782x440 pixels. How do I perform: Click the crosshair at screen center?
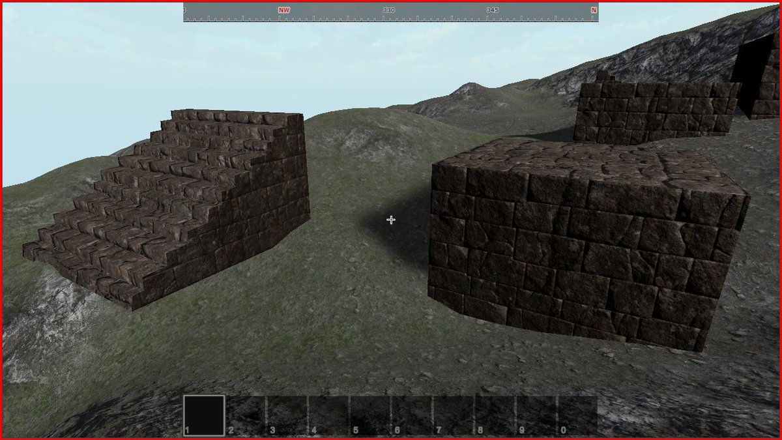(391, 220)
